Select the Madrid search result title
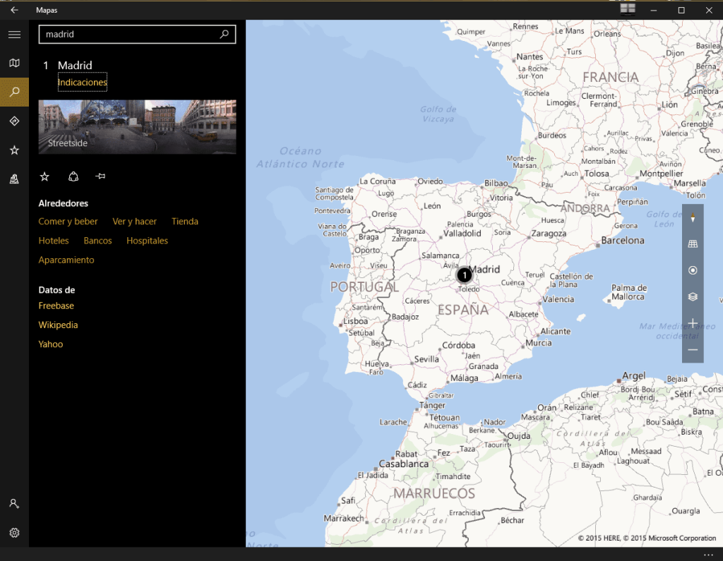723x561 pixels. 75,66
